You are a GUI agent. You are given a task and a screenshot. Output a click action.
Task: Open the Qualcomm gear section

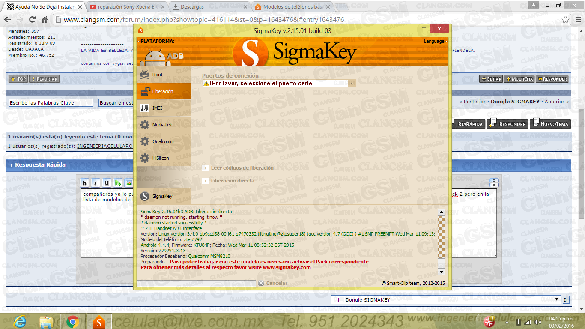point(163,141)
